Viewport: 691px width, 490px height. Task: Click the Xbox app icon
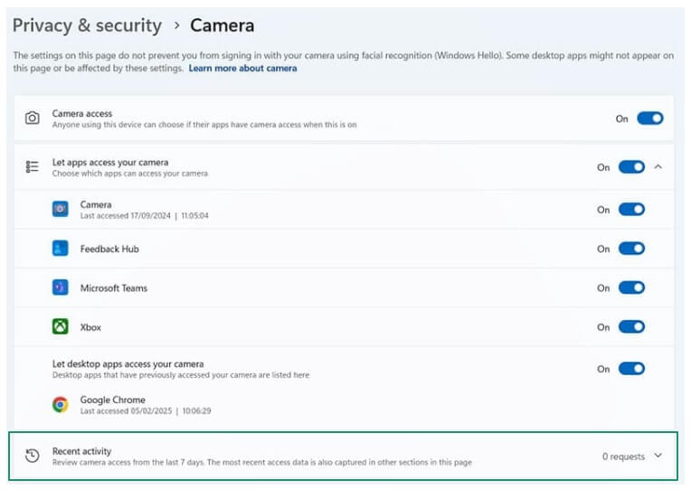61,327
